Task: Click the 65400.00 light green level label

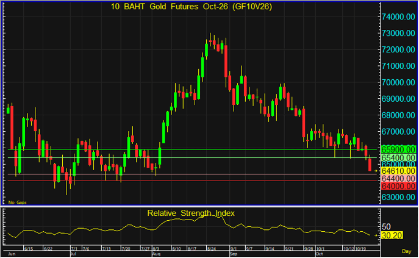Action: (x=398, y=157)
